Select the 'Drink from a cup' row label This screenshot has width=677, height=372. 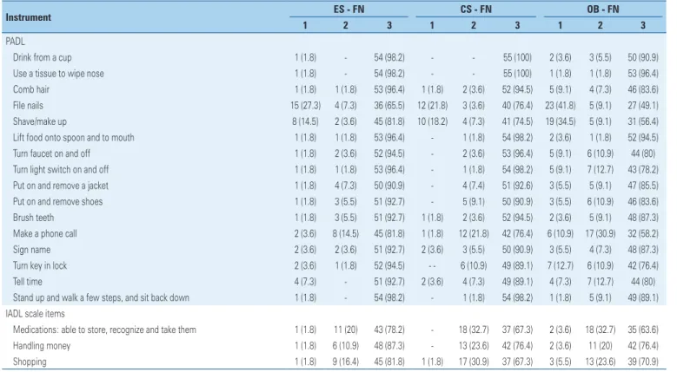[43, 58]
